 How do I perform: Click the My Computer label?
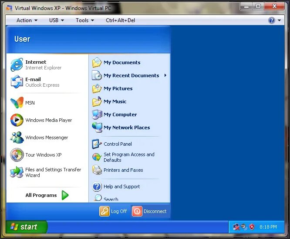click(x=120, y=115)
